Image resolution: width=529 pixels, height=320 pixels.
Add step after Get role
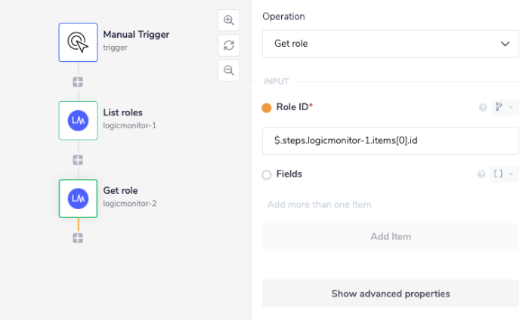(78, 238)
